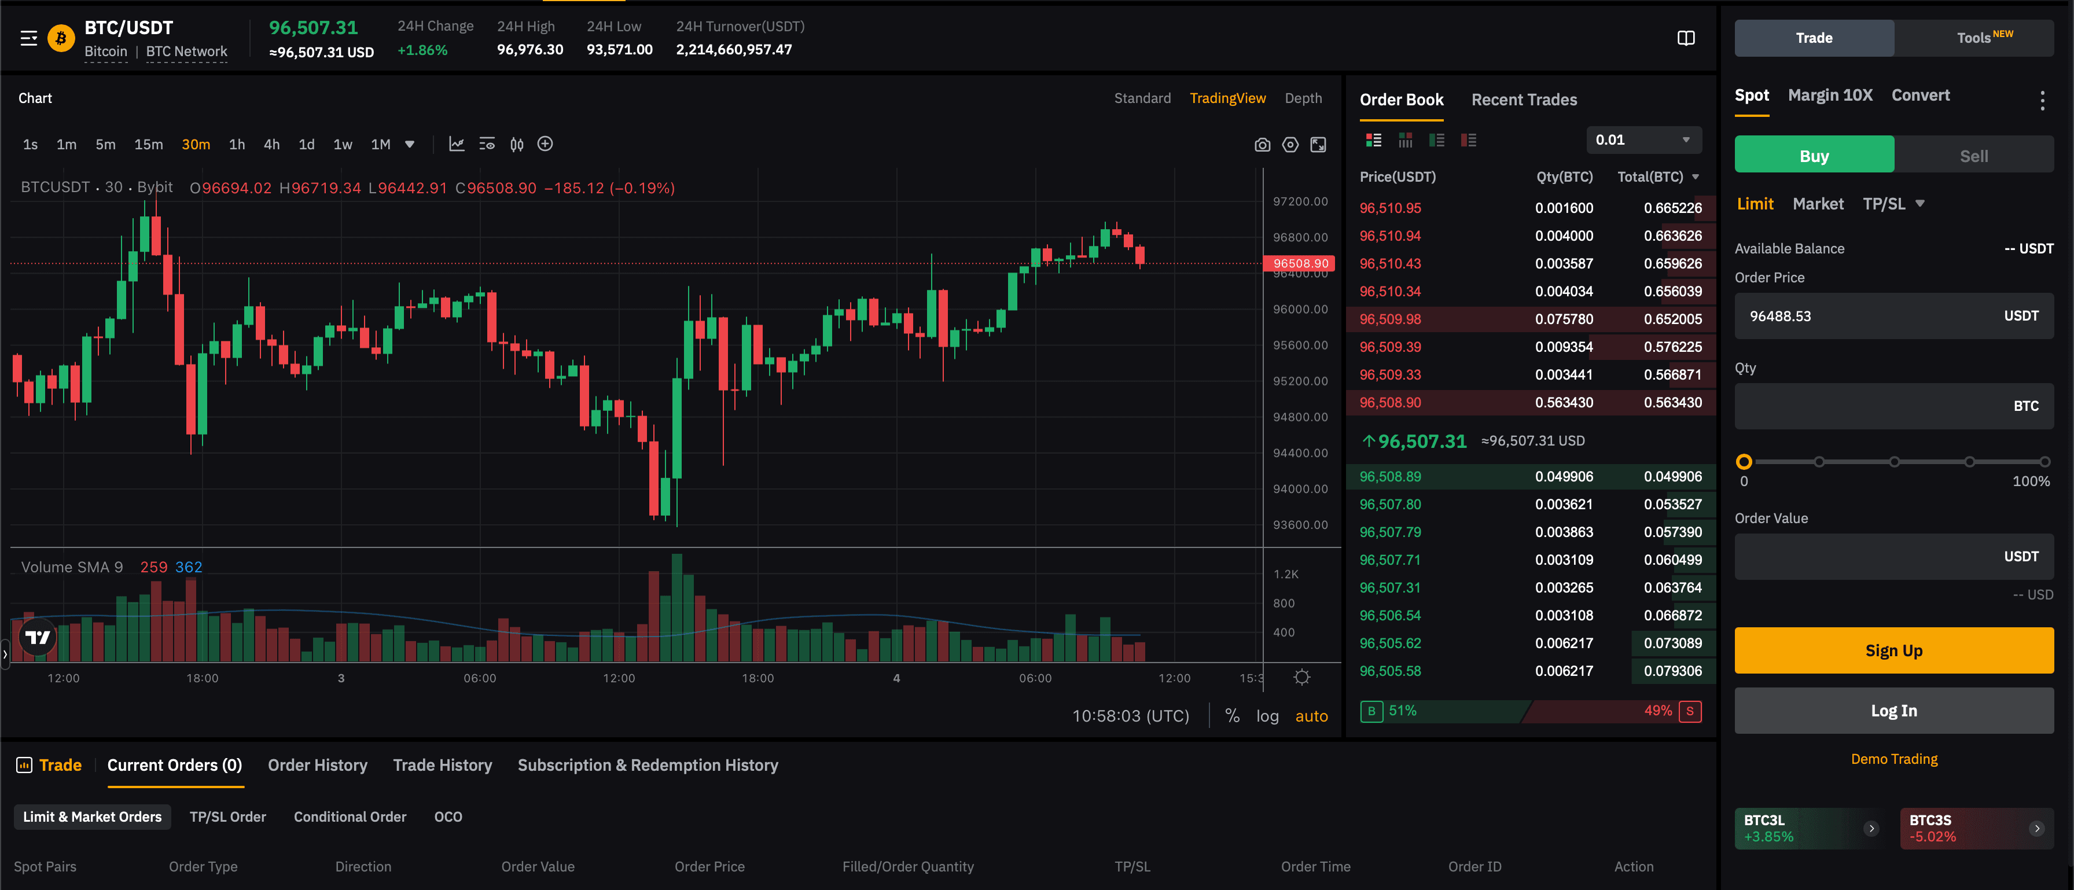Open the chart indicators icon

[457, 144]
